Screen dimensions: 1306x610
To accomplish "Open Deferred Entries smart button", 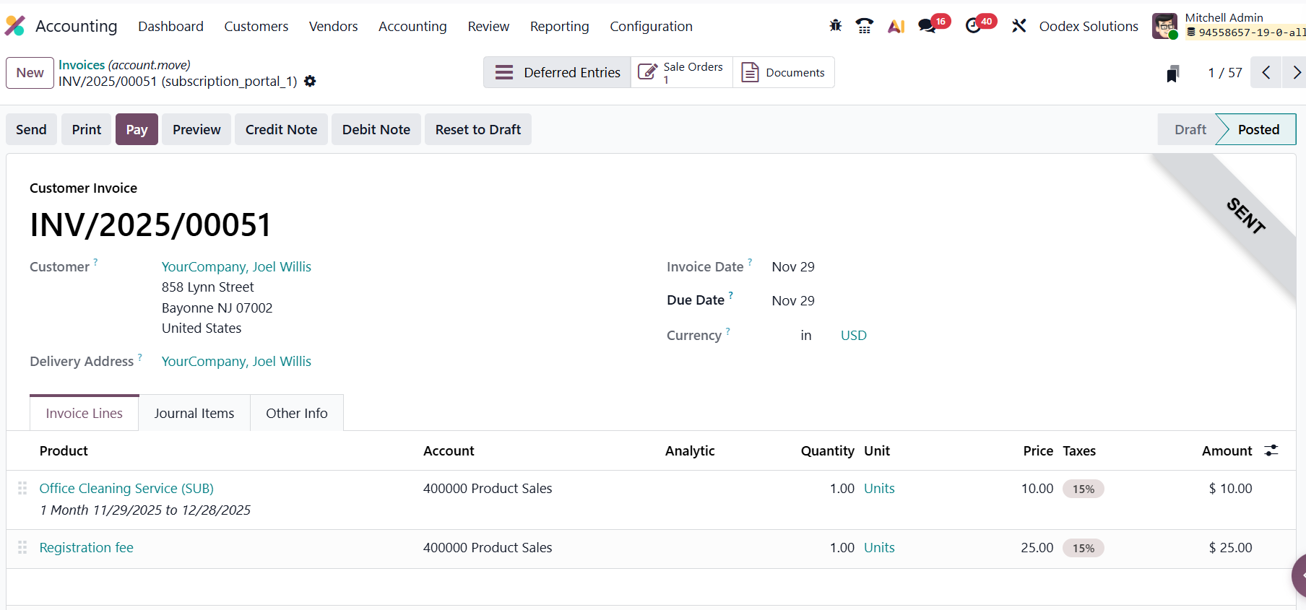I will tap(557, 73).
